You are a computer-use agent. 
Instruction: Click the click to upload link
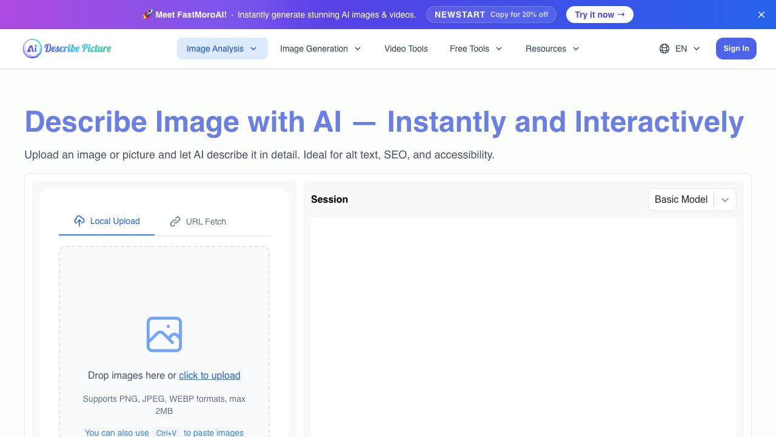click(210, 375)
